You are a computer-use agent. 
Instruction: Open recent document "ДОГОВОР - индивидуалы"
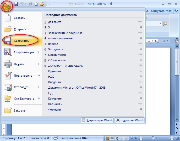tap(66, 66)
